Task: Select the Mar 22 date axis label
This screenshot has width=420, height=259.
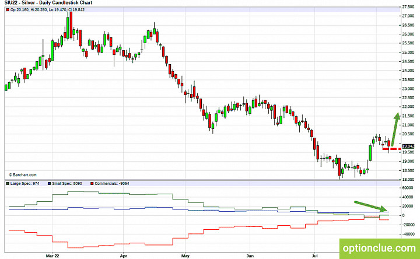Action: pos(52,256)
